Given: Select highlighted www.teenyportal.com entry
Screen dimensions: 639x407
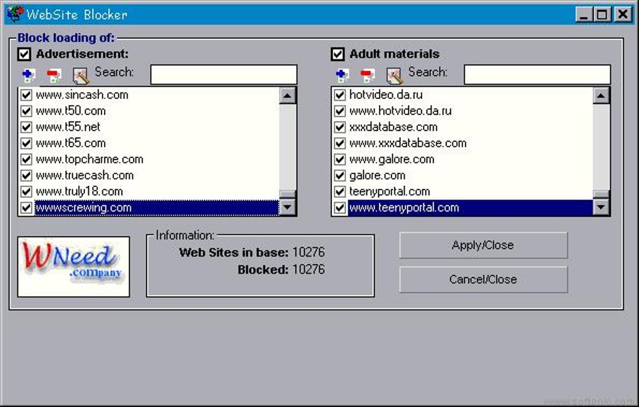Looking at the screenshot, I should point(470,208).
